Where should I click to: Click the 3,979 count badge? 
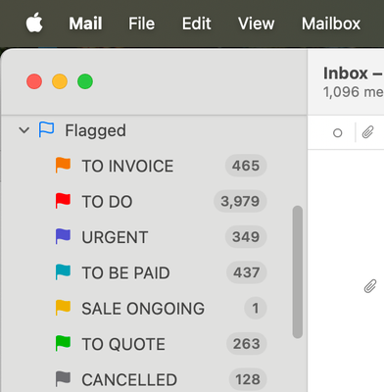point(240,201)
